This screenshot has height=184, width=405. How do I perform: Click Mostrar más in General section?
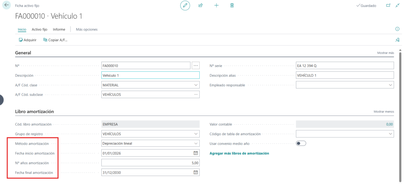coord(385,53)
